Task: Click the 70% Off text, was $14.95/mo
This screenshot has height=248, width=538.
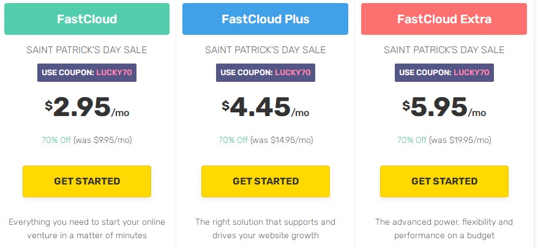Action: pyautogui.click(x=266, y=140)
